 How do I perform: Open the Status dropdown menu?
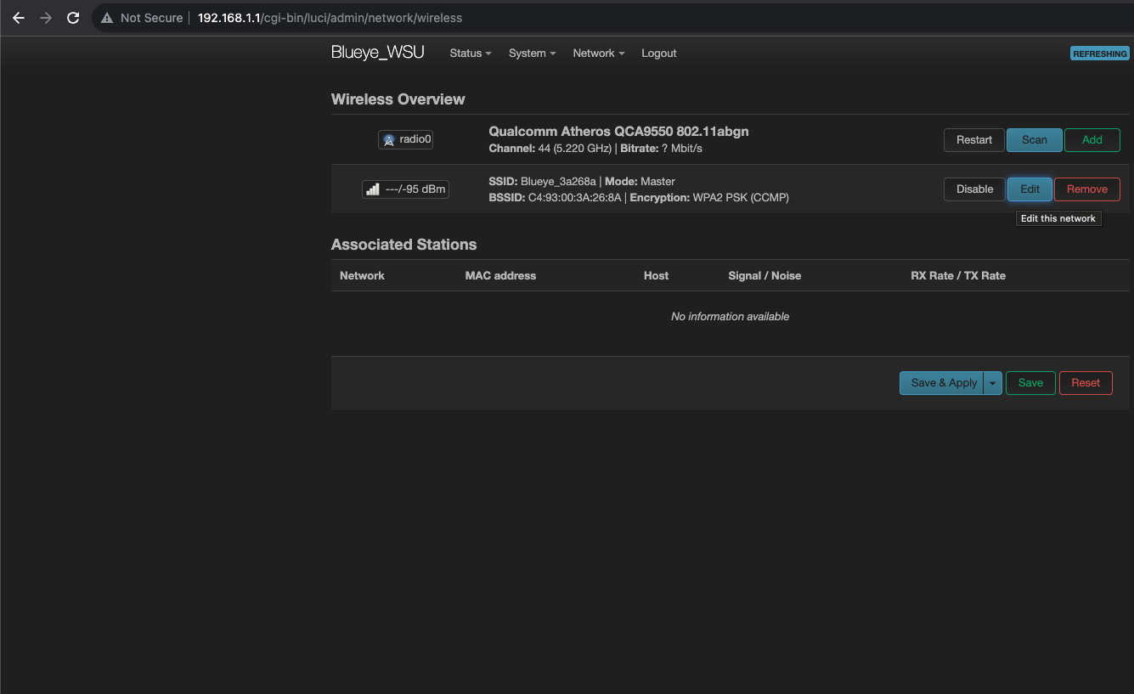471,53
